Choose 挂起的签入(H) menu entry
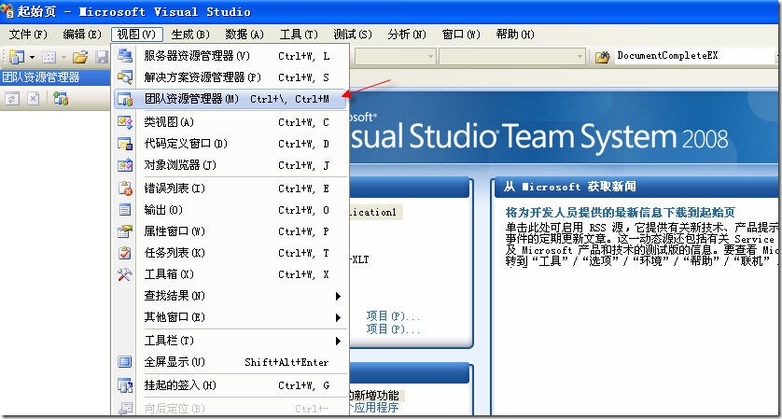The width and height of the screenshot is (782, 419). coord(230,385)
